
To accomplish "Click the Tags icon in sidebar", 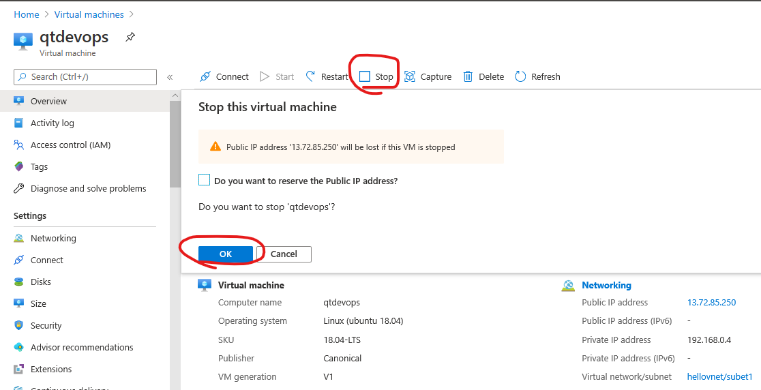I will [x=19, y=166].
